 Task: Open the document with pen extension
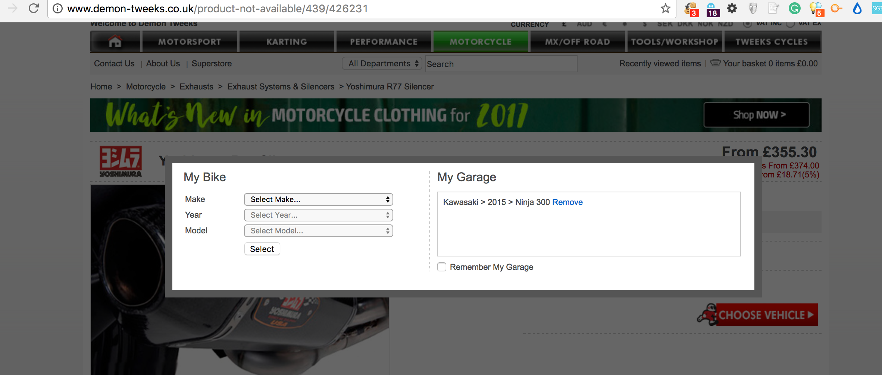tap(774, 8)
